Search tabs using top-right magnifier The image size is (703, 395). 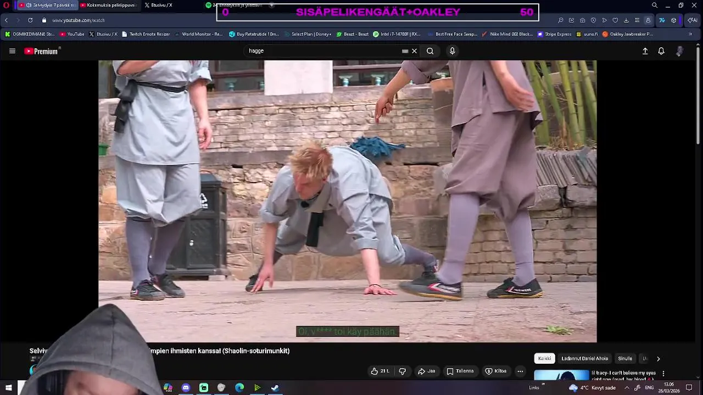[655, 5]
